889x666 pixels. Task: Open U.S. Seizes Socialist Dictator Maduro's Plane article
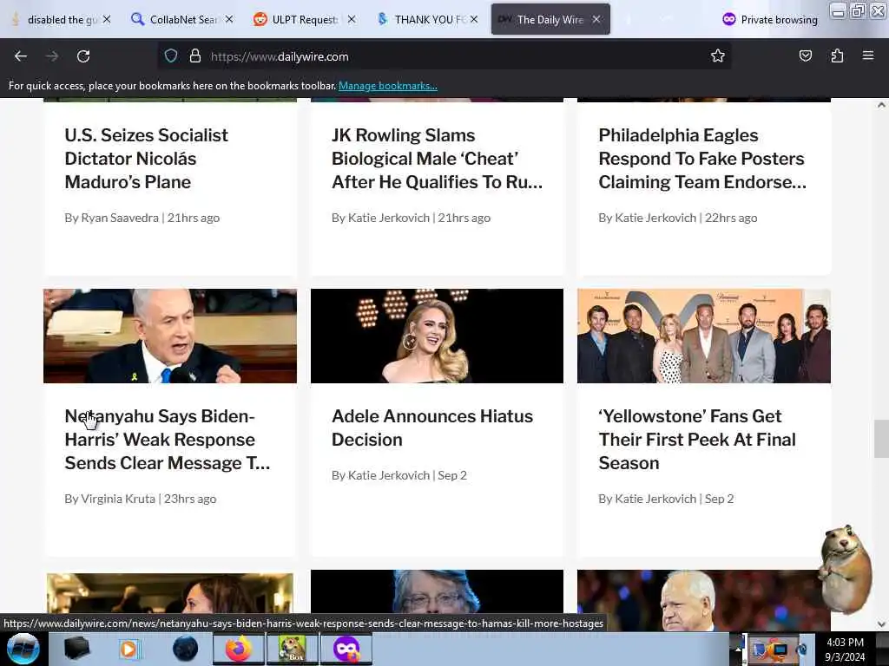pyautogui.click(x=146, y=159)
